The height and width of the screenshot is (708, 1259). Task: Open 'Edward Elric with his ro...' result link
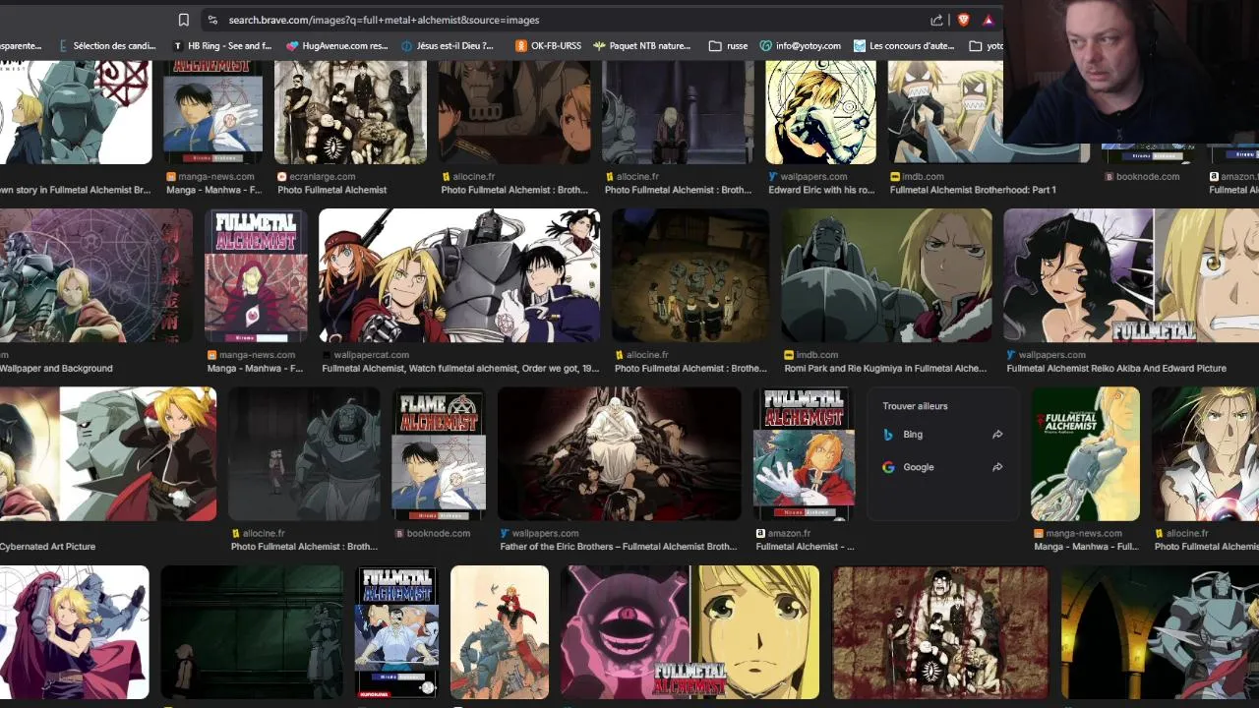821,190
